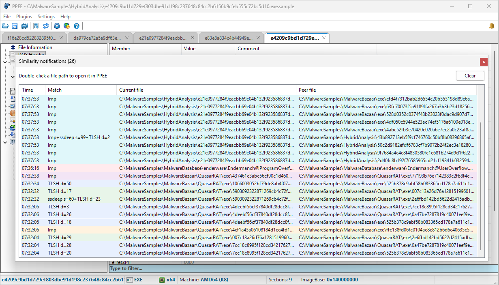Open the hex view toolbar icon
Image resolution: width=499 pixels, height=285 pixels.
tap(36, 26)
